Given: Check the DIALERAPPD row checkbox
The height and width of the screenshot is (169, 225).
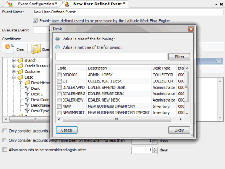Looking at the screenshot, I should coord(59,87).
